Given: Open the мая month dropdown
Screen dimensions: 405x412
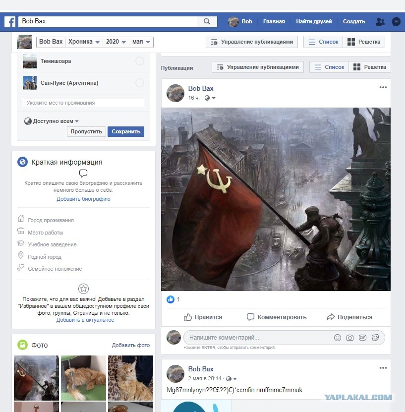Looking at the screenshot, I should tap(141, 42).
